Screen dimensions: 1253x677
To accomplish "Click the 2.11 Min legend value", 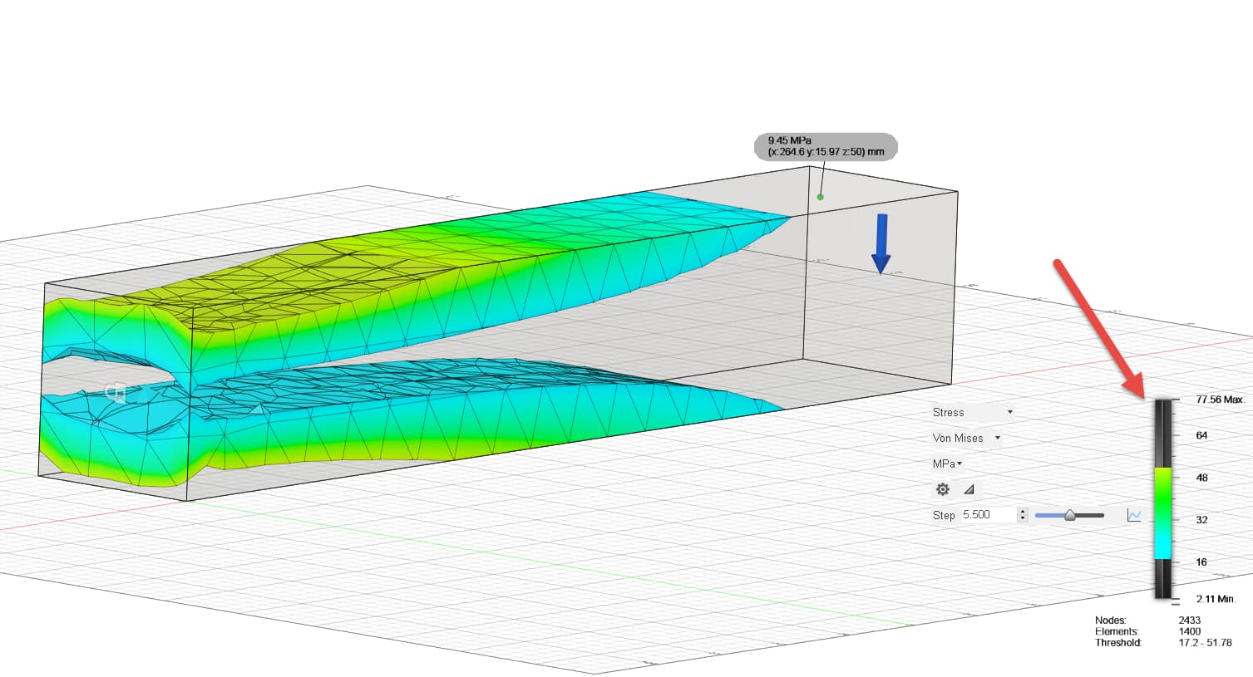I will (1216, 599).
